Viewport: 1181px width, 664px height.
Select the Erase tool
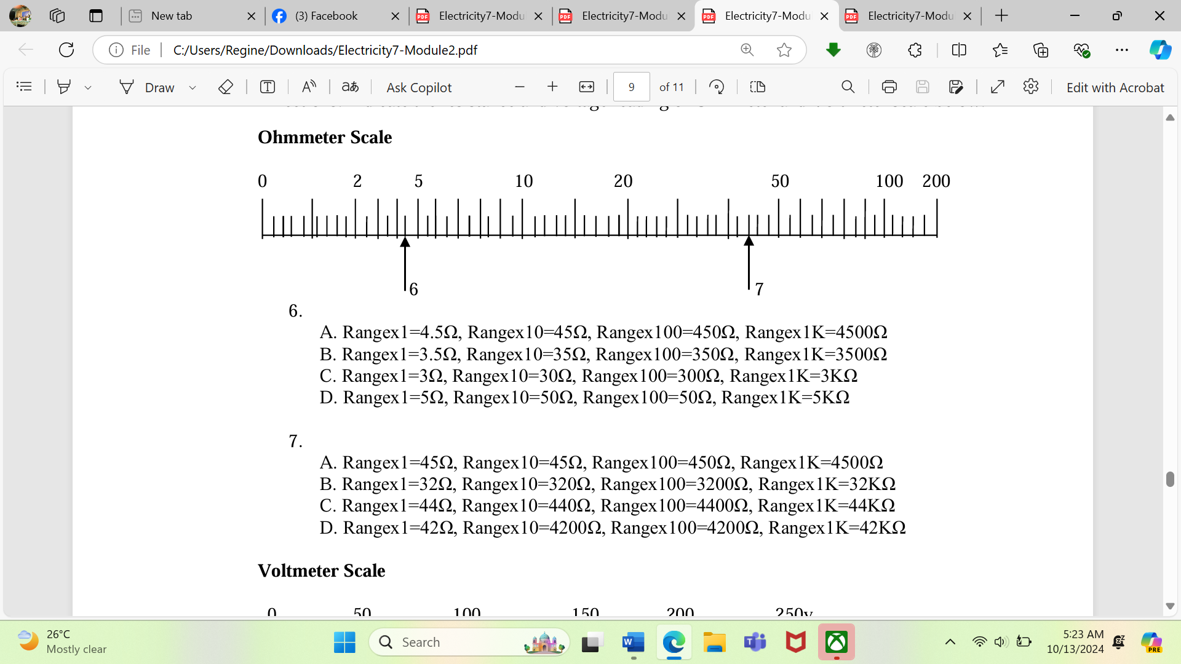pos(226,87)
